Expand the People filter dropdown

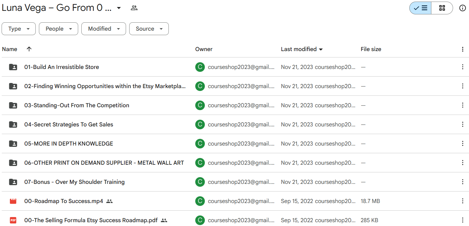pos(58,29)
